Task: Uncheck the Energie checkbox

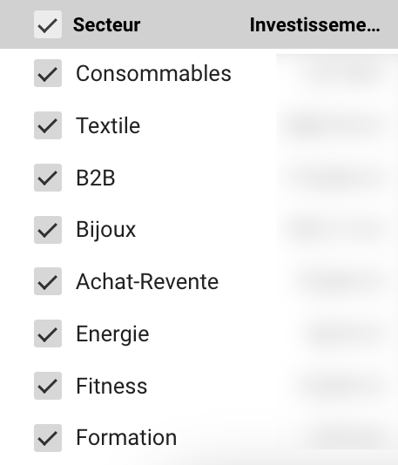Action: 48,334
